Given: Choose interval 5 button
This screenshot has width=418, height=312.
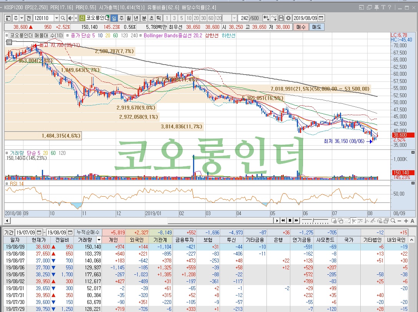Looking at the screenshot, I should [x=182, y=18].
